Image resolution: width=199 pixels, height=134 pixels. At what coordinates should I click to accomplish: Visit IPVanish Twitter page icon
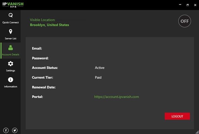tap(15, 130)
